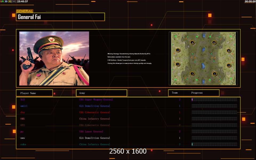Click General Fai's portrait image
256x160 pixels.
click(54, 58)
